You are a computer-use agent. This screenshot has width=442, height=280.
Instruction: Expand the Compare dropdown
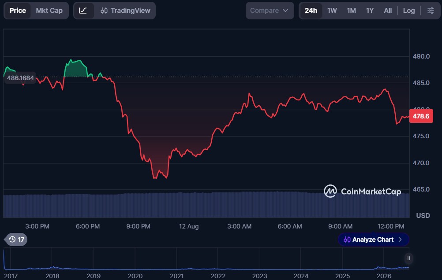click(x=270, y=11)
